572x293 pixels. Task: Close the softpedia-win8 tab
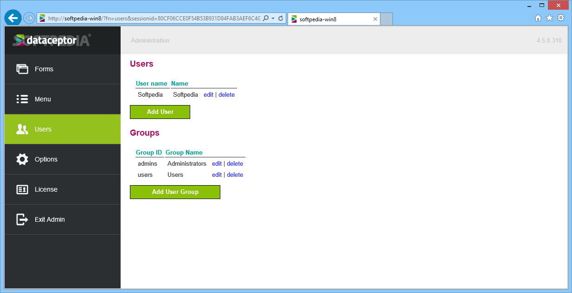click(375, 19)
